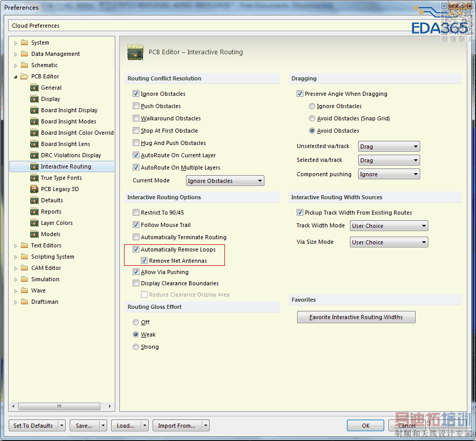476x441 pixels.
Task: Click Favorite Interactive Routing Widths button
Action: [356, 317]
